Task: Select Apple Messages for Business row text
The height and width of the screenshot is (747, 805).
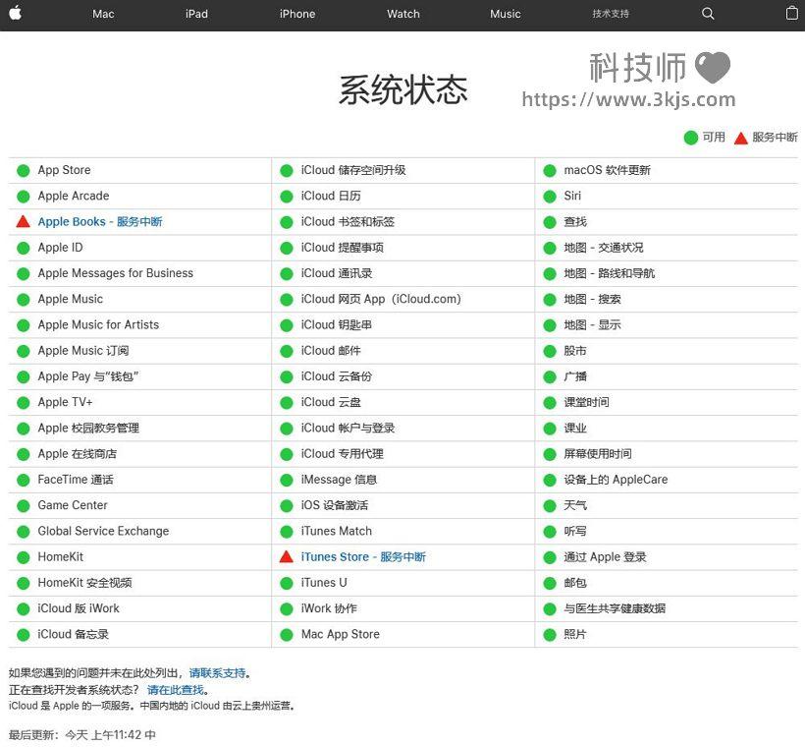Action: coord(116,273)
